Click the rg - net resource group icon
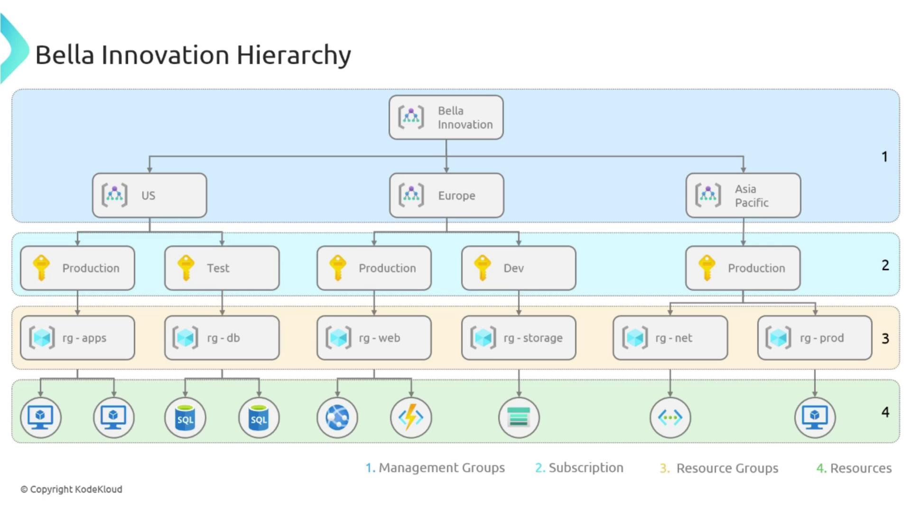The width and height of the screenshot is (911, 512). (x=635, y=338)
